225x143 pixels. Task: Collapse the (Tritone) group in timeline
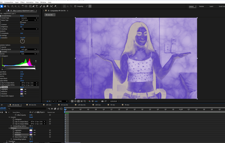[9, 128]
